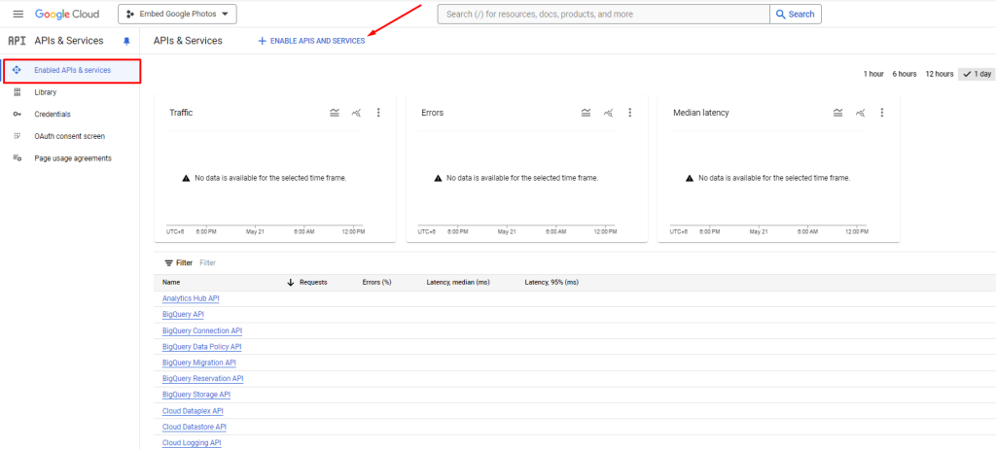Select the 6 hours time range
996x449 pixels.
coord(905,74)
